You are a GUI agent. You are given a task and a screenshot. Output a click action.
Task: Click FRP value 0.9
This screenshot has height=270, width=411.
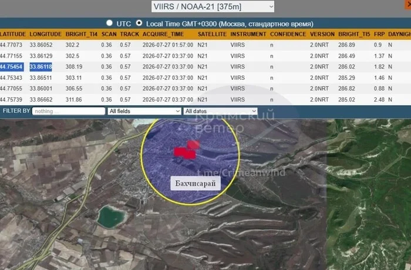tap(378, 45)
